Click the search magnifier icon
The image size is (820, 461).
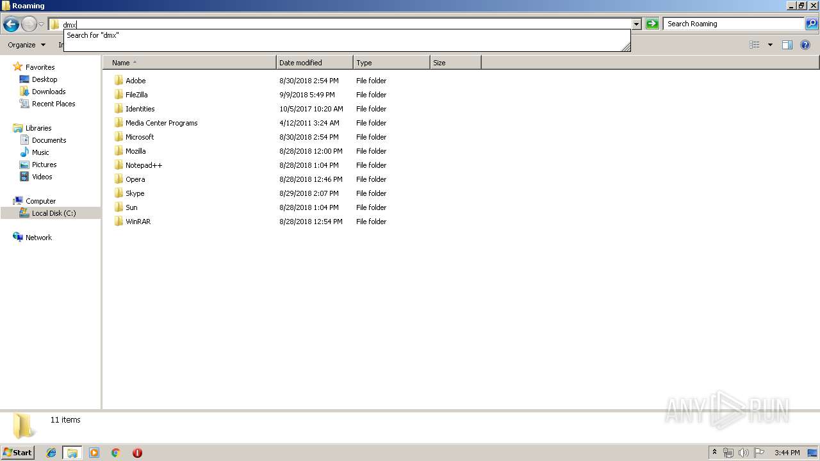(812, 24)
